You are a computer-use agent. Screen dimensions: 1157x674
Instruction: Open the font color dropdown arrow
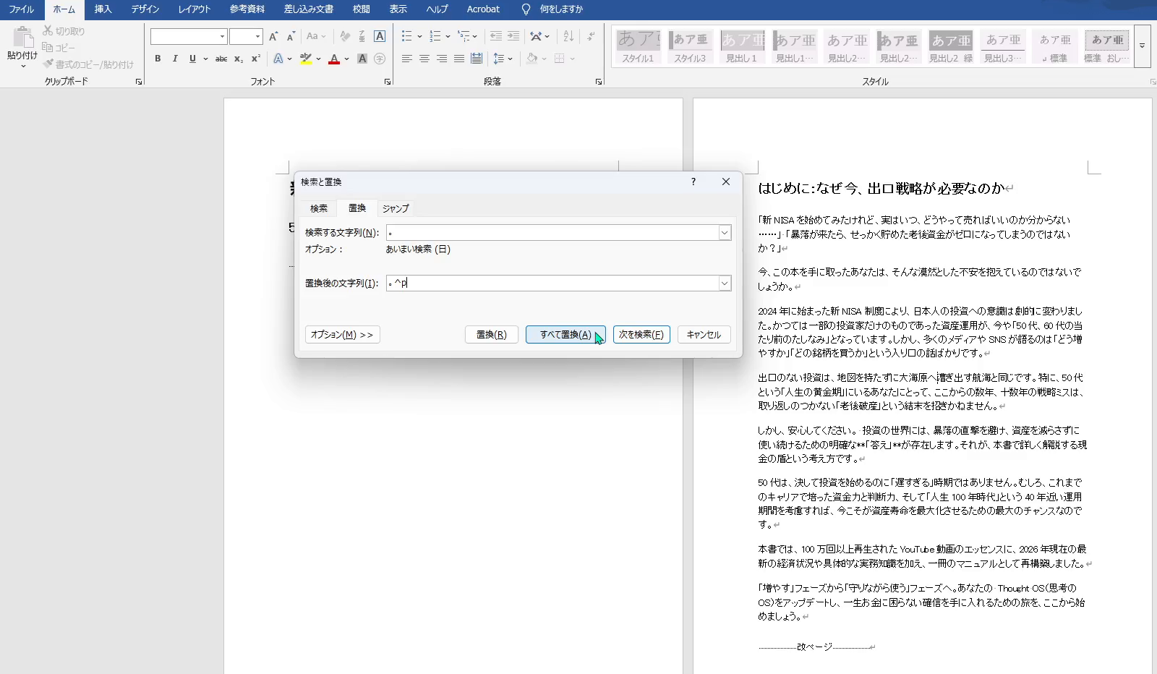[x=347, y=59]
